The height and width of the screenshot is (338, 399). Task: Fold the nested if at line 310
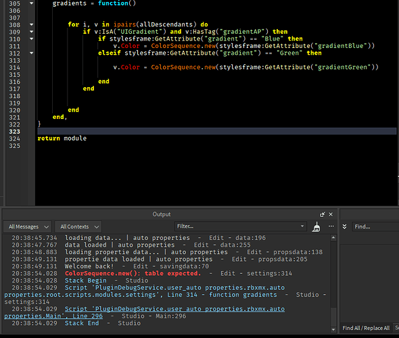coord(32,39)
